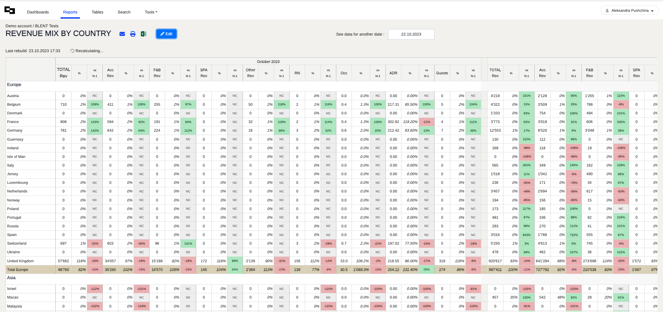Select the Reports tab
The width and height of the screenshot is (663, 312).
pyautogui.click(x=70, y=12)
